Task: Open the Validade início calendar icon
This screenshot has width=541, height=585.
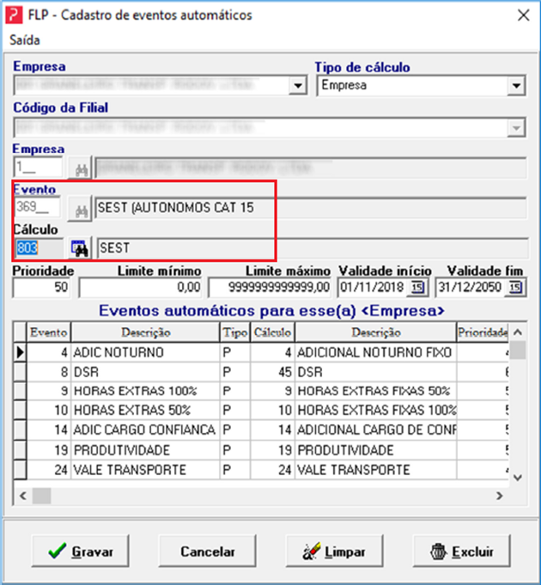Action: pyautogui.click(x=417, y=288)
